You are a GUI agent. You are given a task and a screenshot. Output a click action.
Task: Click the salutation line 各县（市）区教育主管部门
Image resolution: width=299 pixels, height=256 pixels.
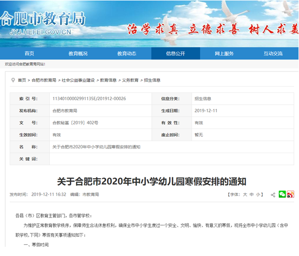click(53, 216)
